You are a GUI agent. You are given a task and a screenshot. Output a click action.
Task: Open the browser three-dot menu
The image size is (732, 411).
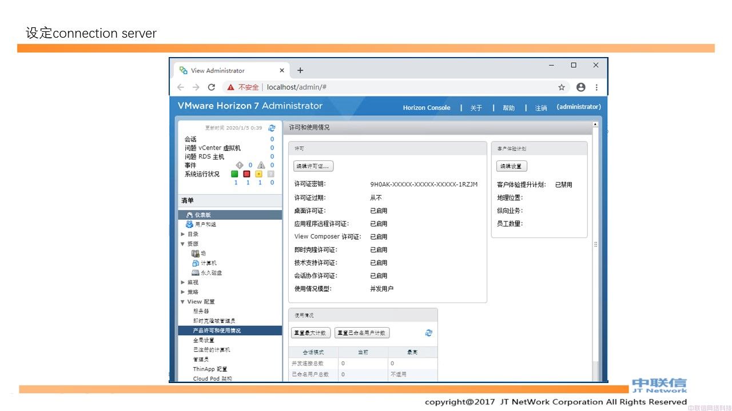pyautogui.click(x=596, y=87)
